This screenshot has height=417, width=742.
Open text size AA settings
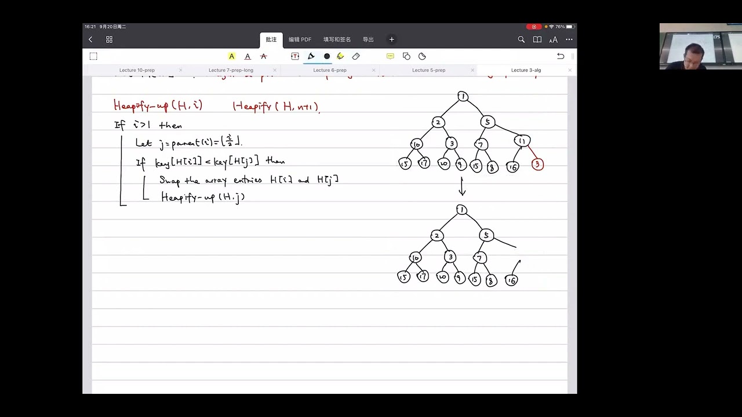[553, 39]
